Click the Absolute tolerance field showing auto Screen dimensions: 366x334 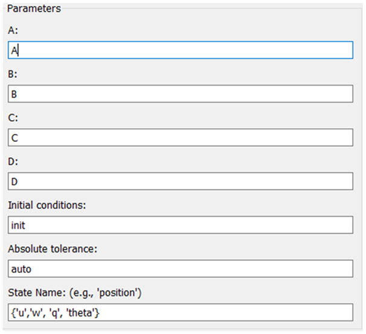tap(181, 269)
